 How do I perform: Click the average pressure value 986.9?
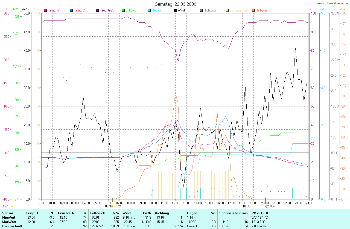tap(115, 226)
